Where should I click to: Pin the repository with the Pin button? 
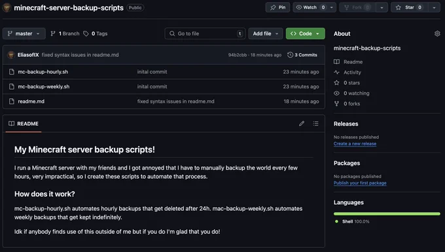click(x=277, y=7)
